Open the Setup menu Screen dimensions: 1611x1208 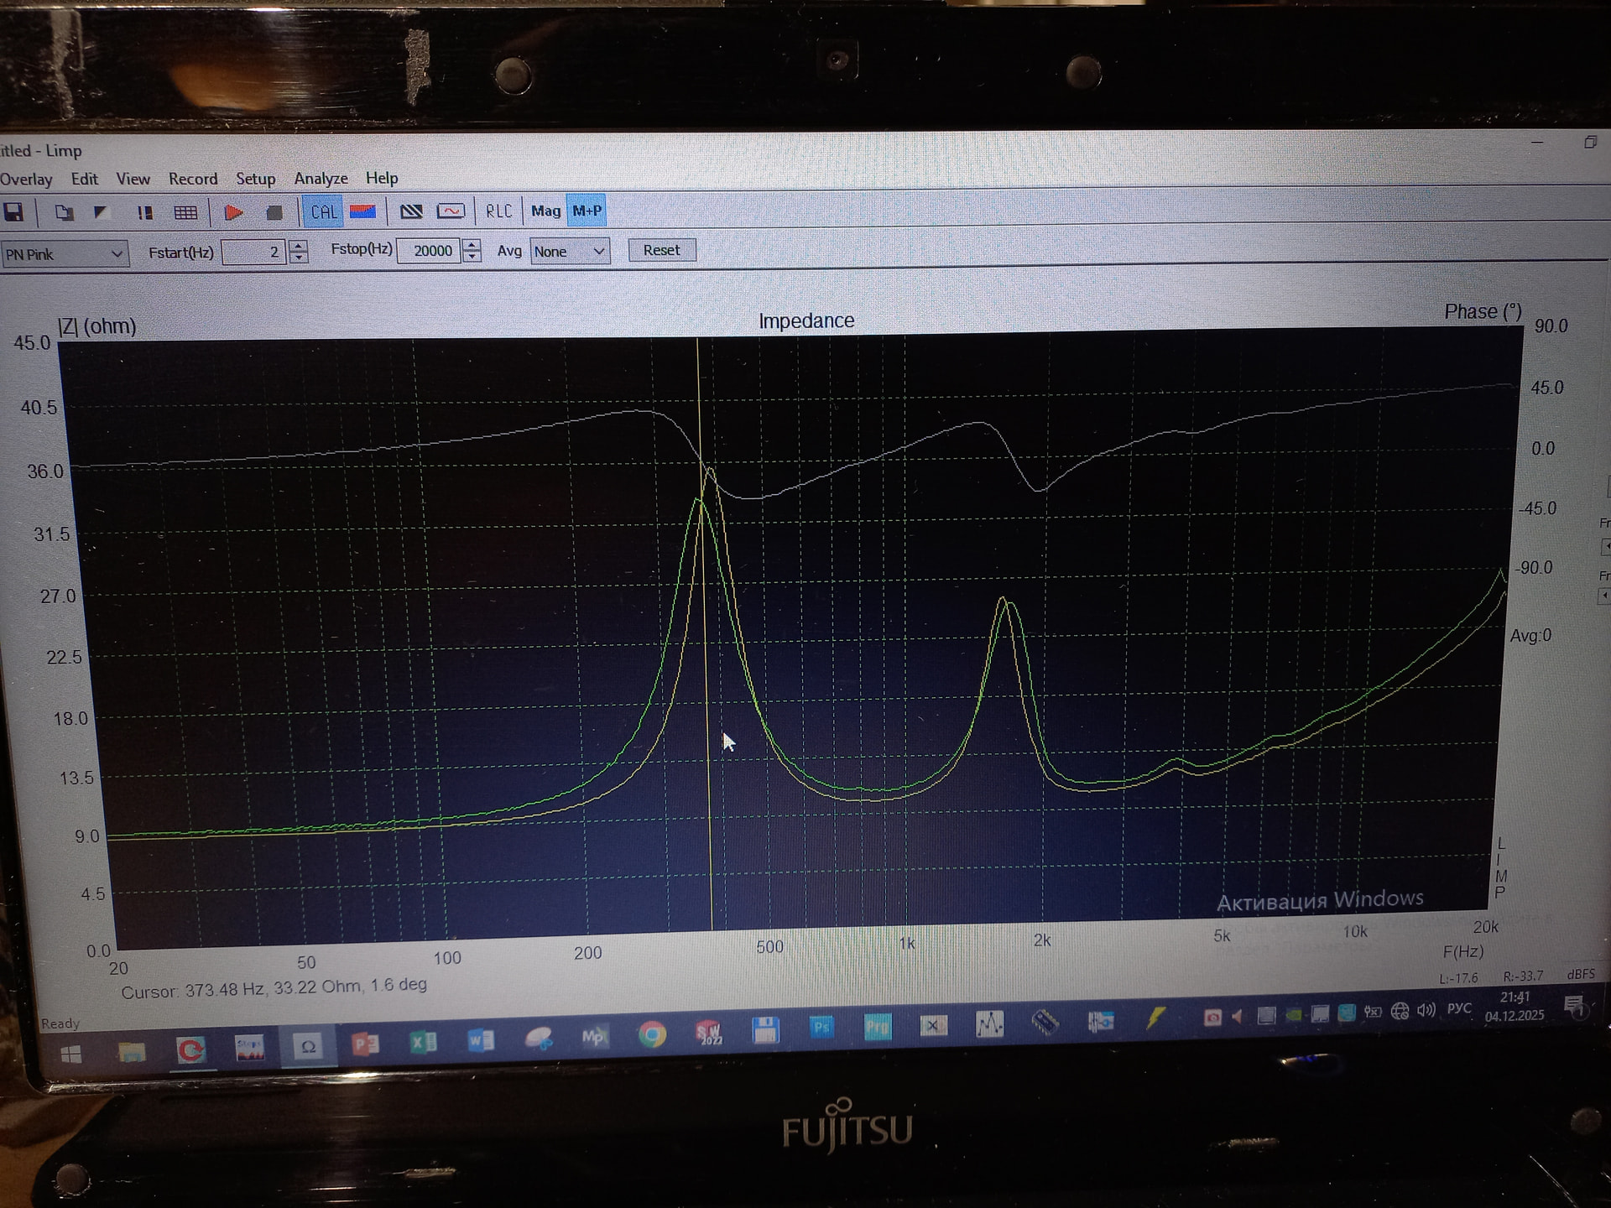click(x=255, y=179)
